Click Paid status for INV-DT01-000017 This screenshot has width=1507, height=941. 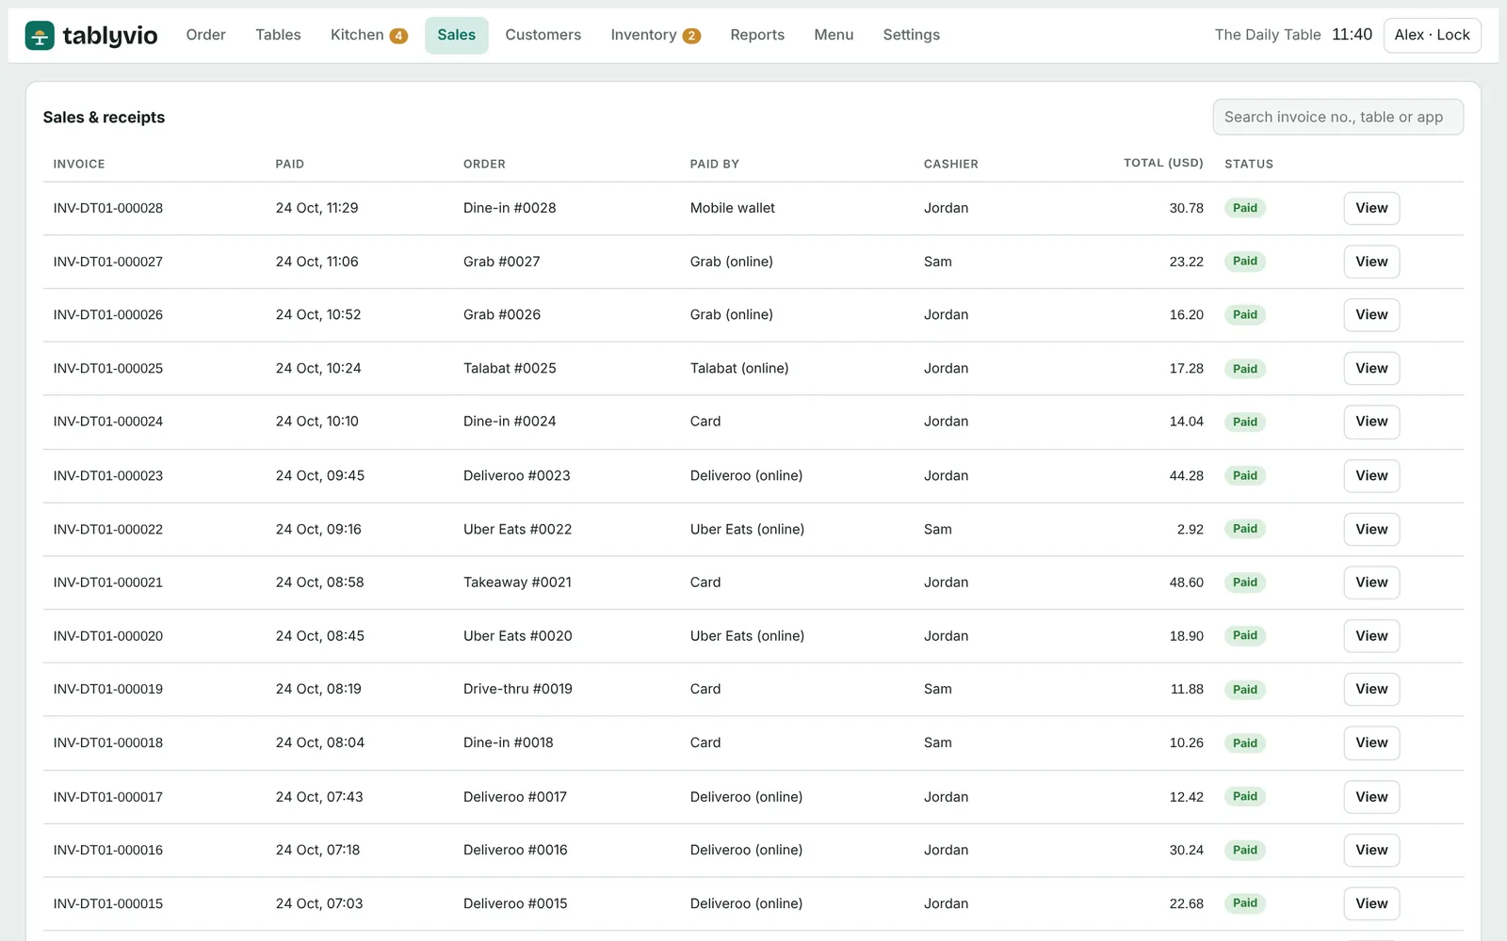tap(1245, 797)
